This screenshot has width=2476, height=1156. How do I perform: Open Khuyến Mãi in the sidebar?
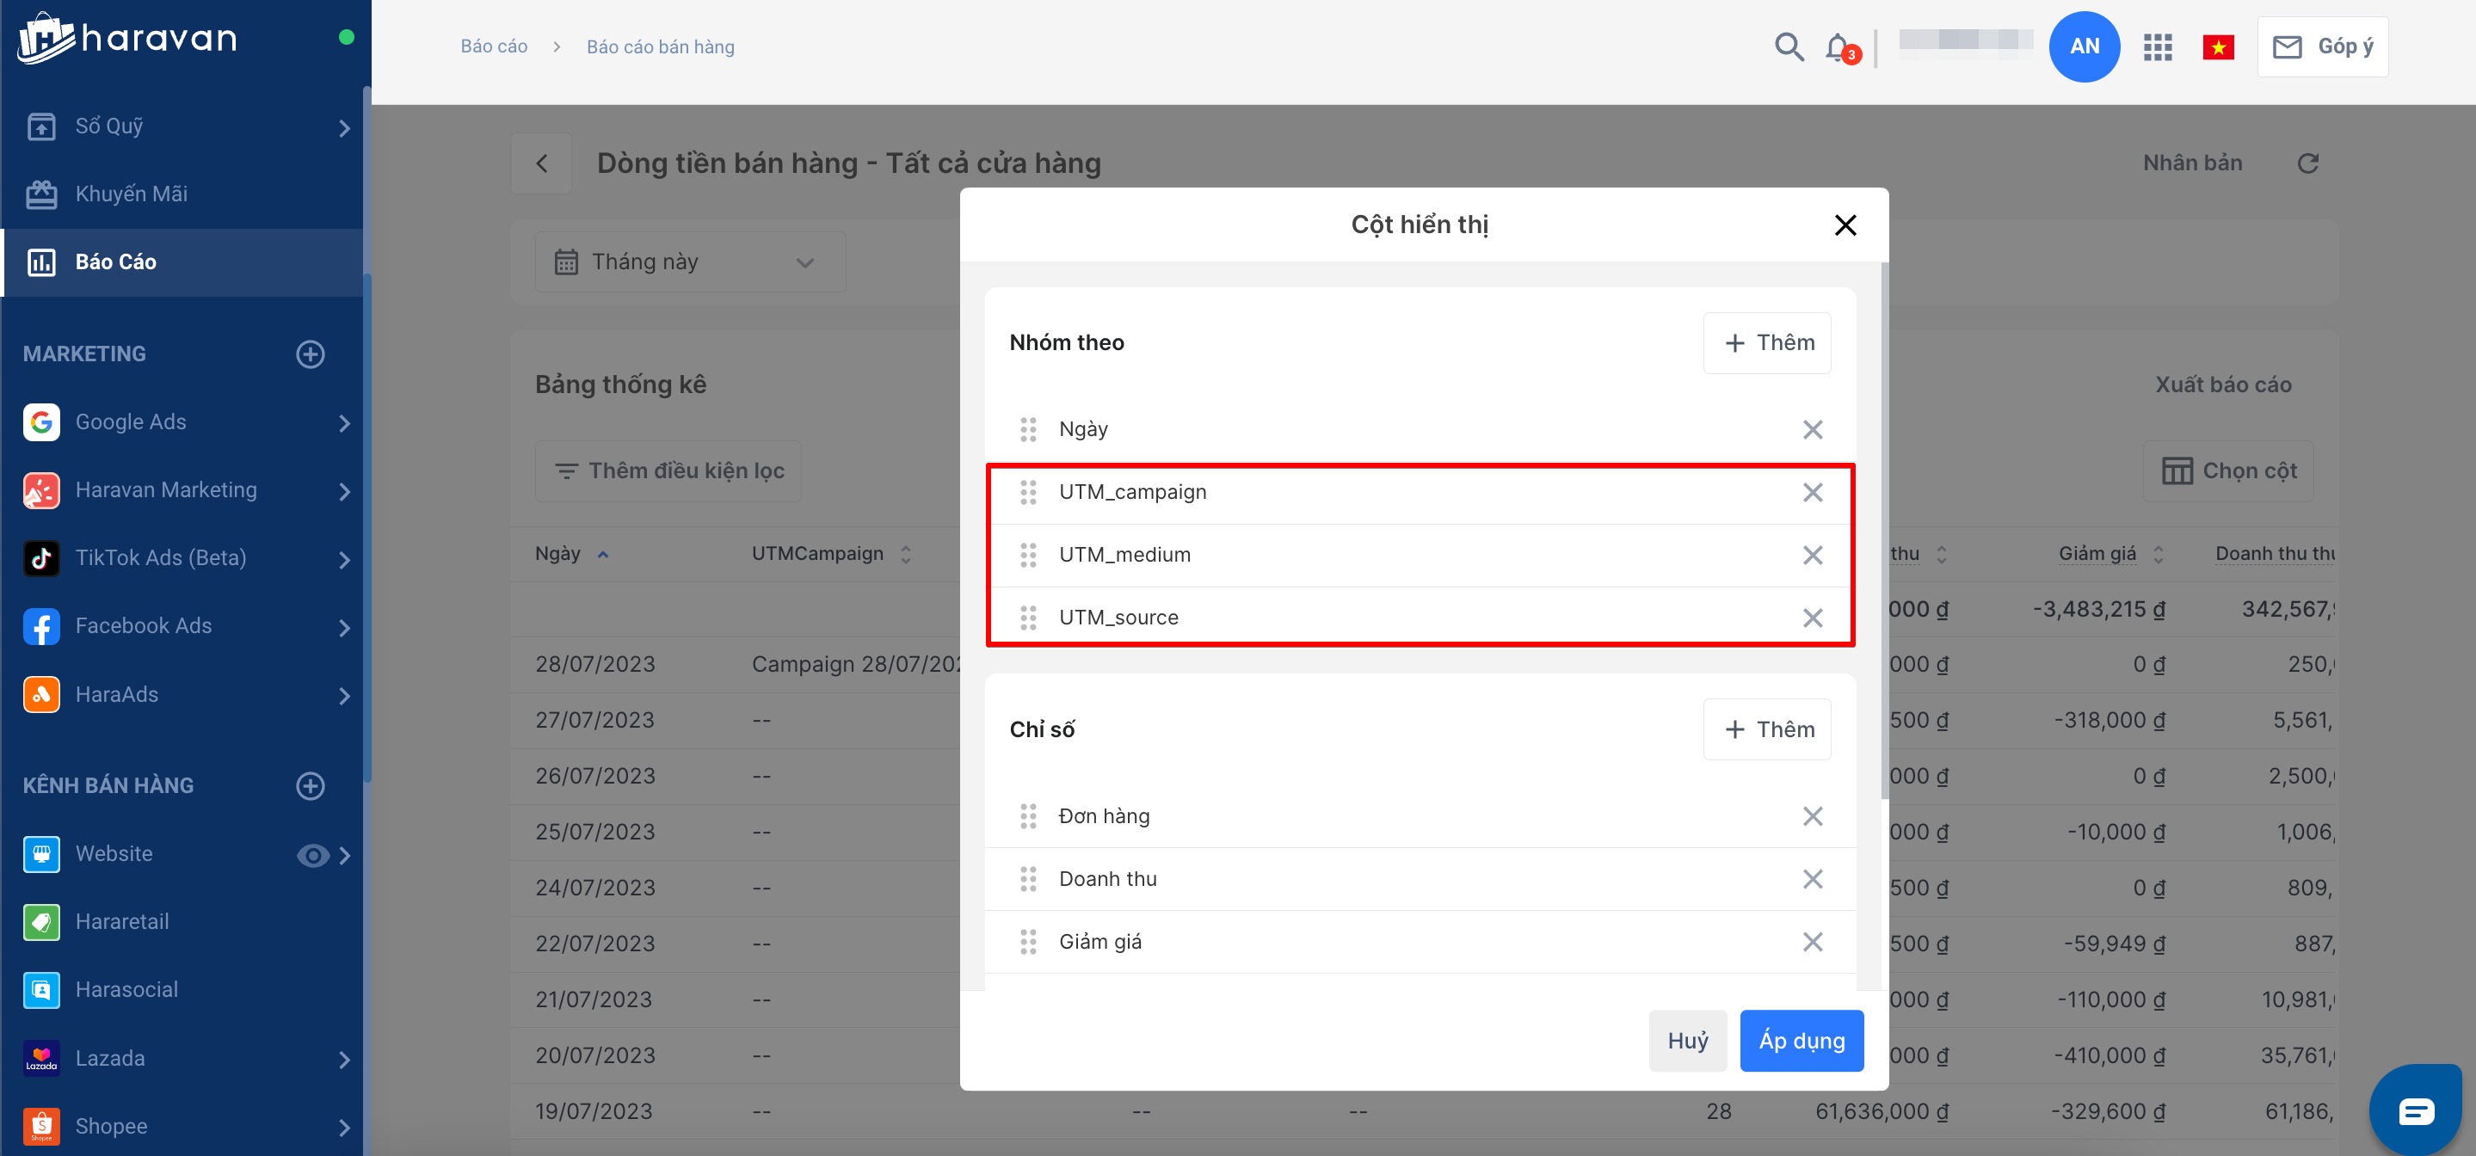click(x=131, y=194)
